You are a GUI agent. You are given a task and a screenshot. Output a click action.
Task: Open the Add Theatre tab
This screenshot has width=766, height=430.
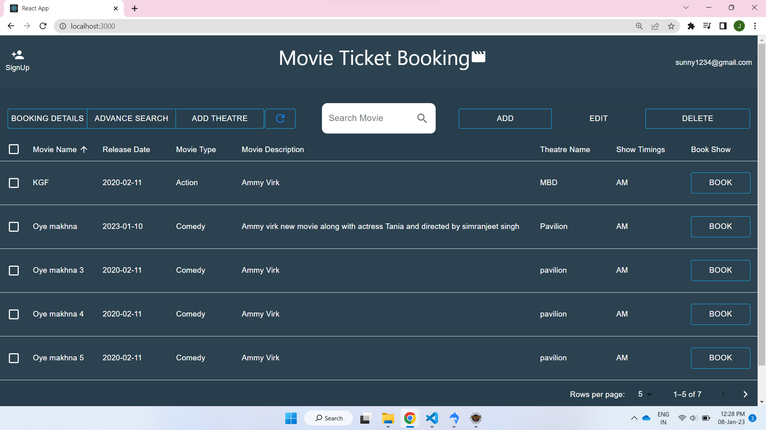click(x=219, y=118)
